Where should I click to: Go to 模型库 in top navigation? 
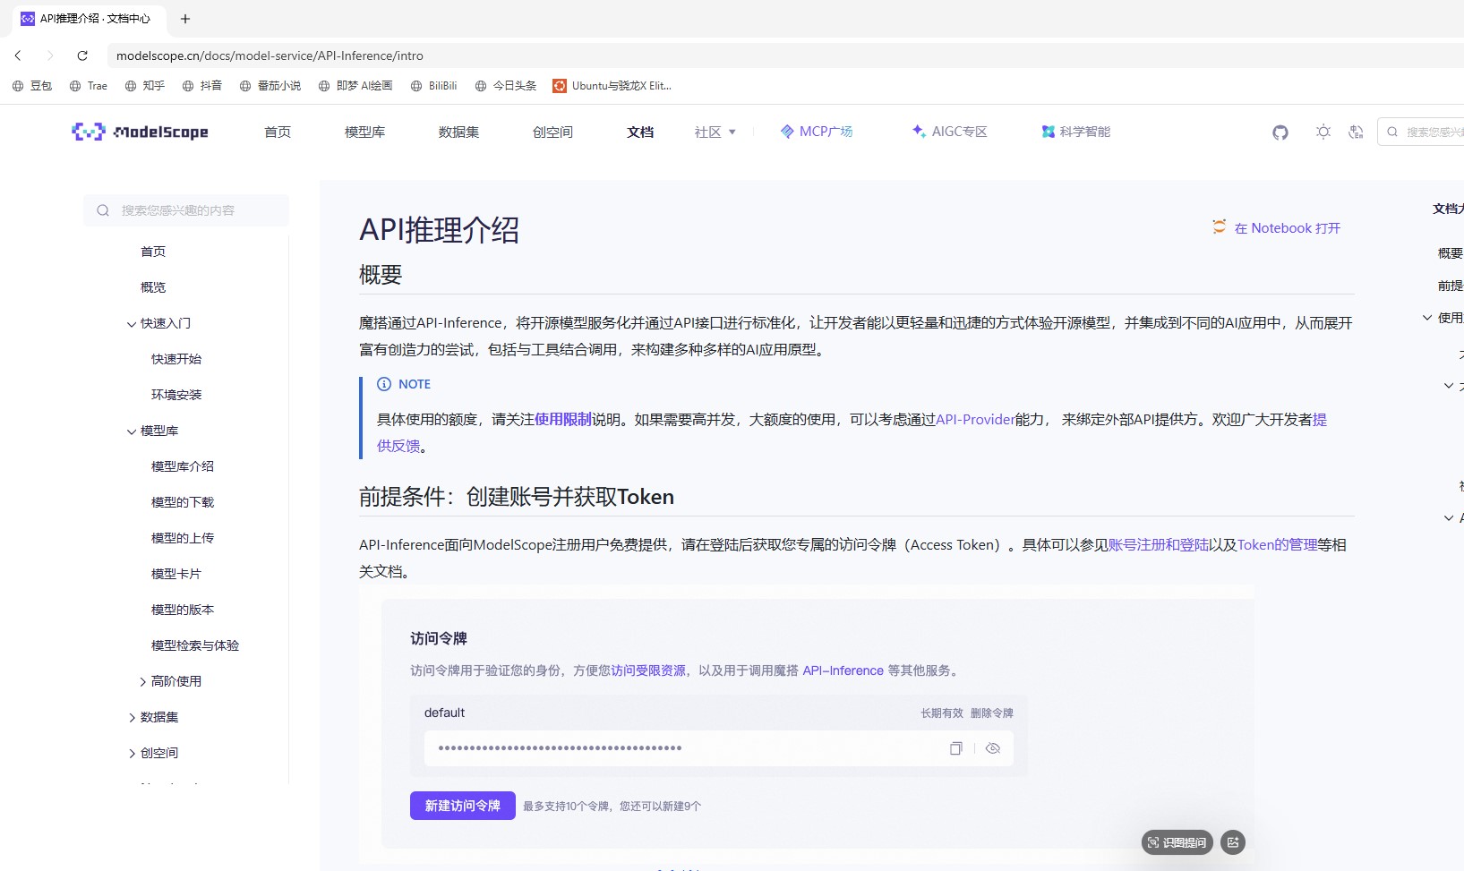click(x=364, y=132)
